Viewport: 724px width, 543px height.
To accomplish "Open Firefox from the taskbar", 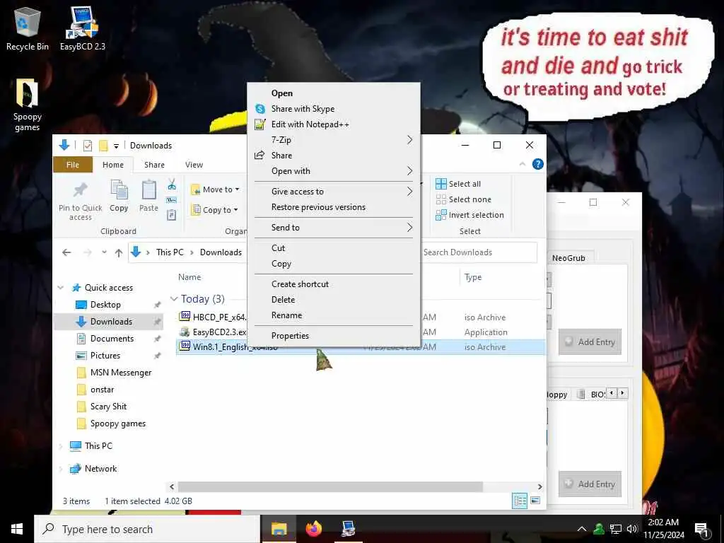I will (x=313, y=529).
